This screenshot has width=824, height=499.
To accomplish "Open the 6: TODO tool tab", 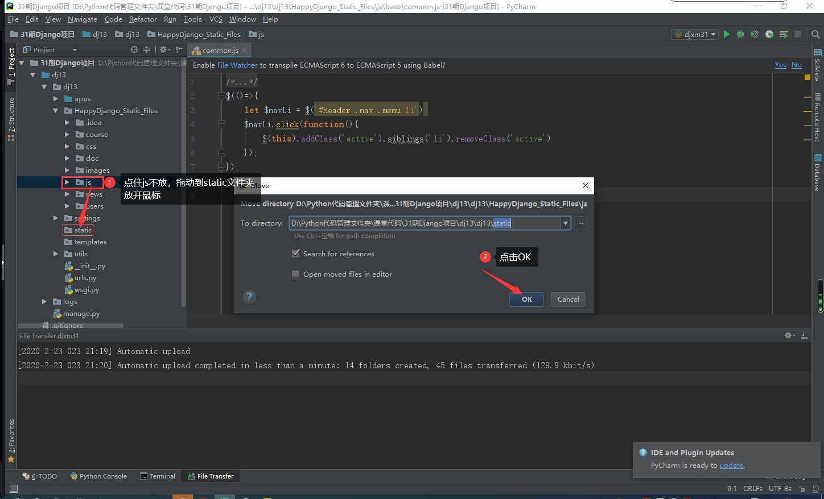I will 40,476.
